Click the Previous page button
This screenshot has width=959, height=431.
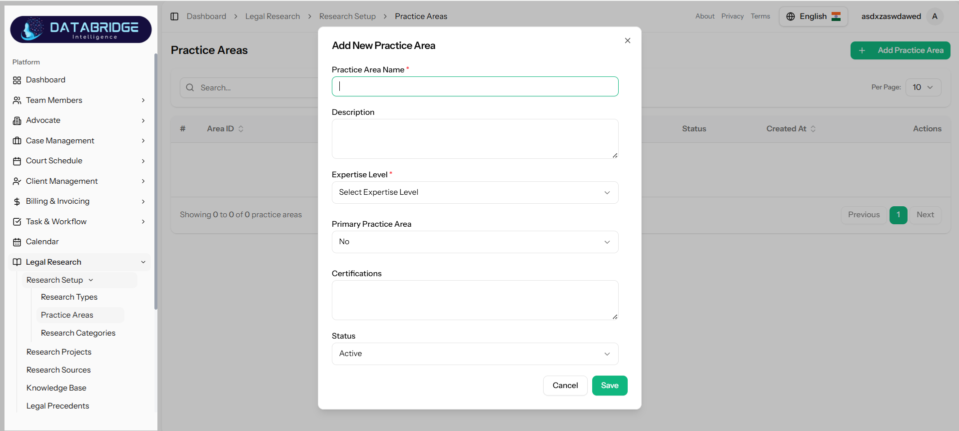pyautogui.click(x=864, y=215)
